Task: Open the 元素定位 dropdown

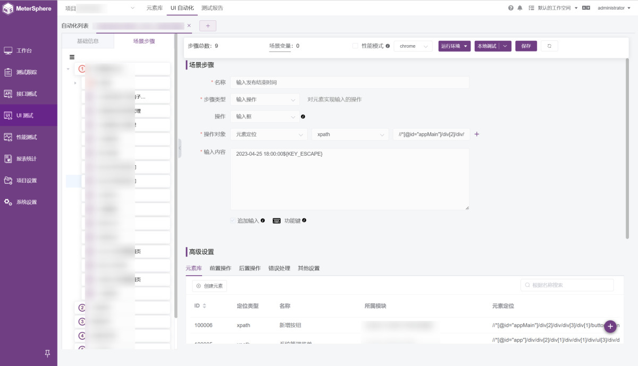Action: click(x=269, y=134)
